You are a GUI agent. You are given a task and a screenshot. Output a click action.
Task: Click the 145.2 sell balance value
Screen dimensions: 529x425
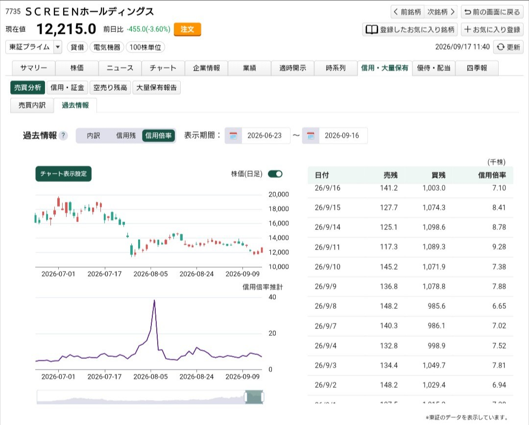388,267
